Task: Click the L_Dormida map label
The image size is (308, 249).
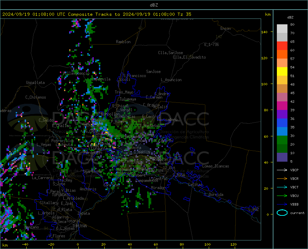Action: click(214, 195)
